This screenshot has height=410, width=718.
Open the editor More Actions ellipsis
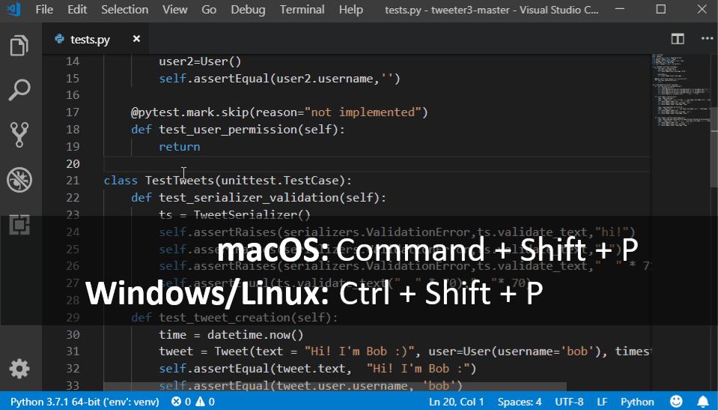click(x=706, y=39)
